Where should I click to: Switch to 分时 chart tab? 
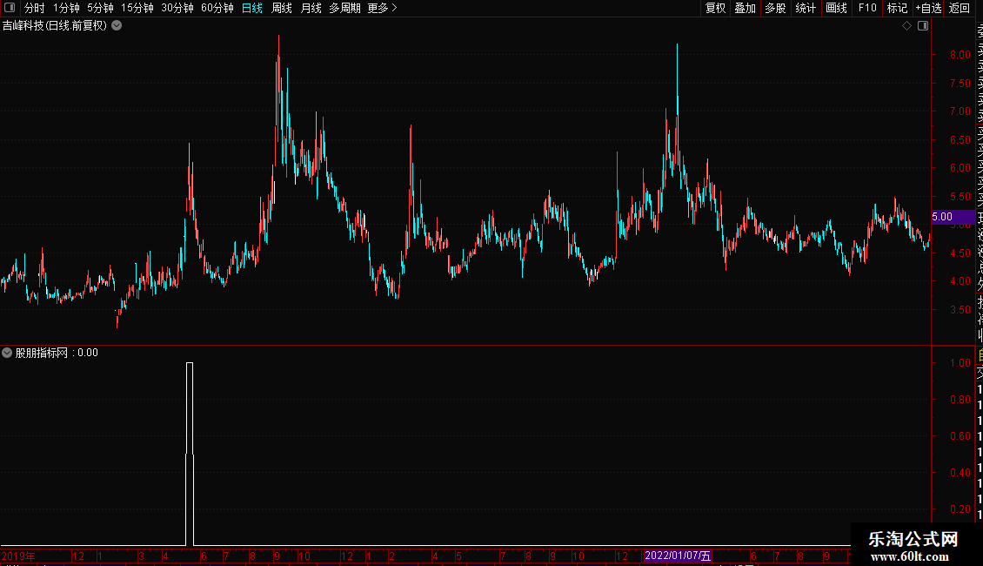click(x=35, y=8)
